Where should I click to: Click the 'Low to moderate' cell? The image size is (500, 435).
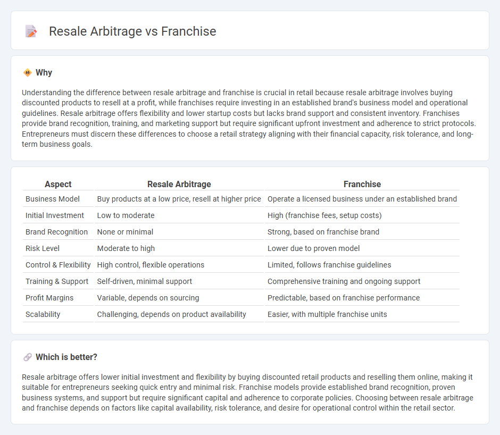click(179, 215)
